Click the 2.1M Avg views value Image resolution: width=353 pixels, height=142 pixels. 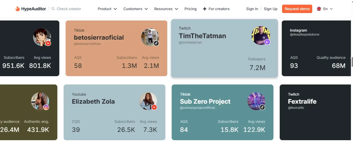point(151,66)
